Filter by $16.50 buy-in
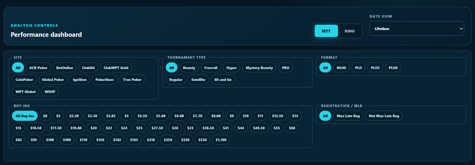Viewport: 475px width, 165px height. pyautogui.click(x=36, y=128)
